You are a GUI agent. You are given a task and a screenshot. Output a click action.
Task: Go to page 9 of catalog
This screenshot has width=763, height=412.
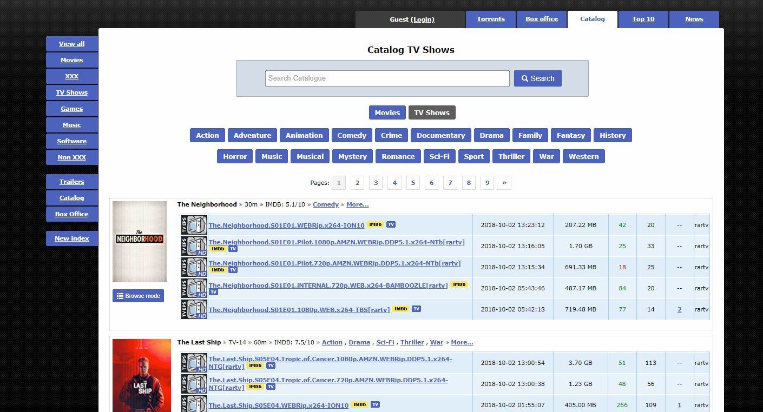(487, 183)
